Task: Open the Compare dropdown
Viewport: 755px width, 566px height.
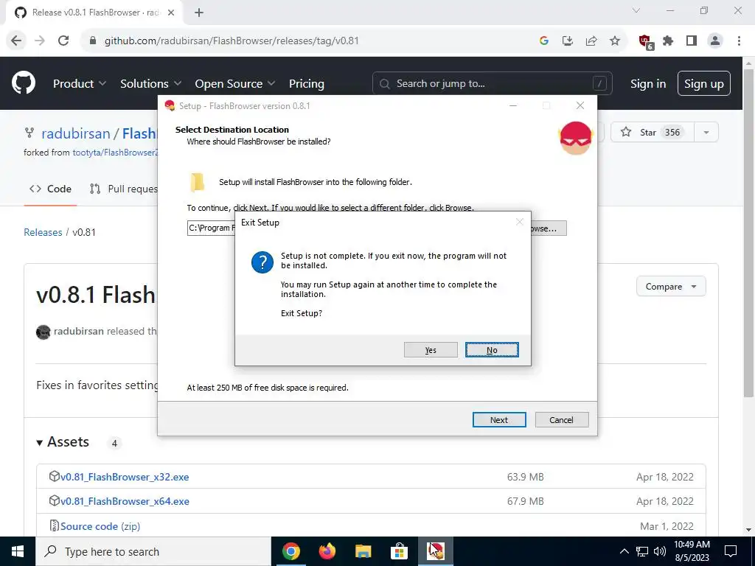Action: pyautogui.click(x=671, y=287)
